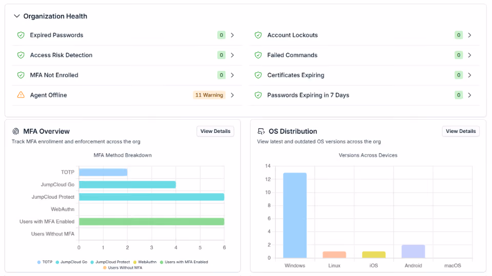The height and width of the screenshot is (276, 492).
Task: Open Account Lockouts details chevron
Action: pos(469,35)
